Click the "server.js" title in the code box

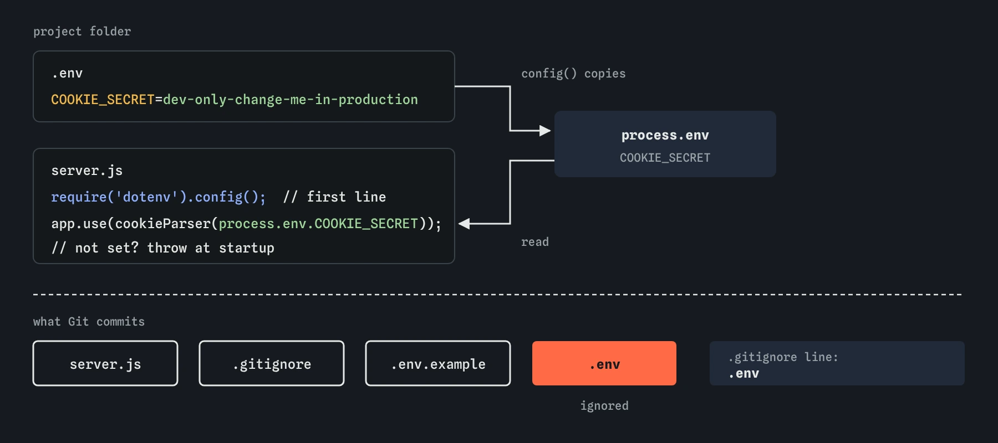click(87, 171)
